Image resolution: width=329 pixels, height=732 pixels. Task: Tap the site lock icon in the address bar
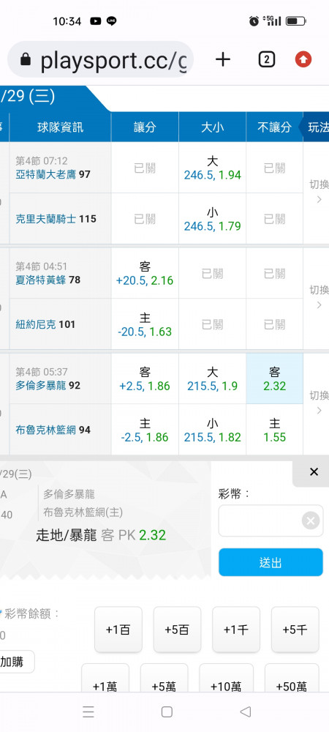26,60
